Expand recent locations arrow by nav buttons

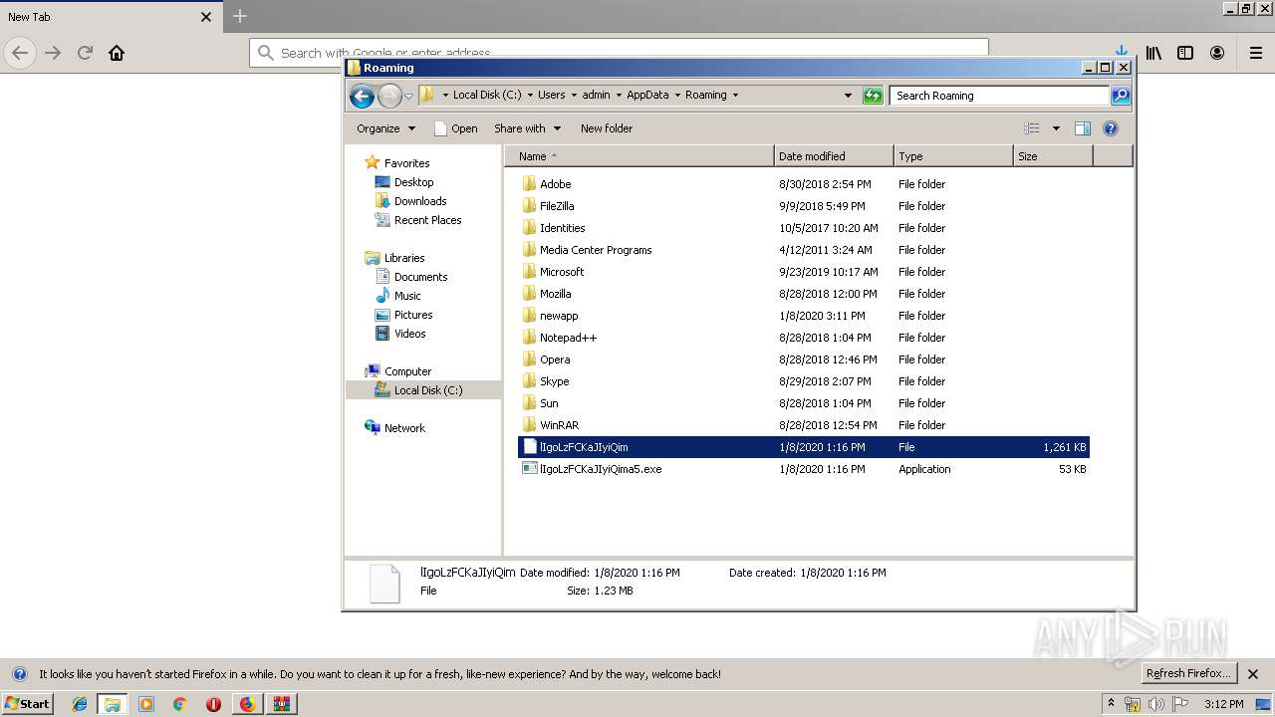(x=408, y=96)
